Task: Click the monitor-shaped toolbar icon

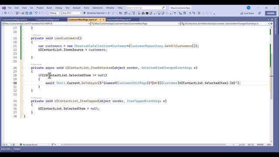Action: point(159,13)
